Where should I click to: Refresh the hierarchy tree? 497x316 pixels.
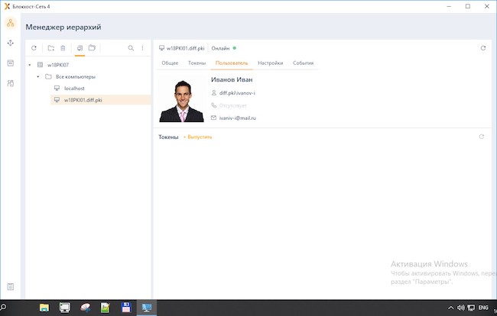(34, 48)
